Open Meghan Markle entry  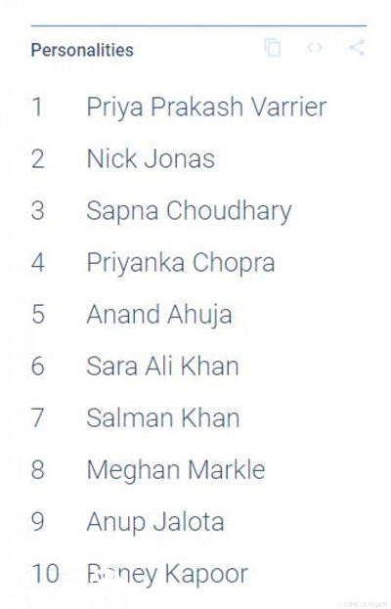coord(176,470)
